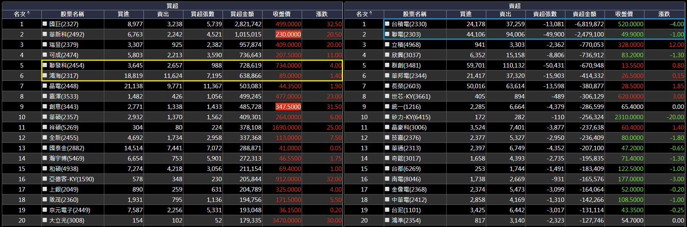Screen dimensions: 687x227
Task: Select the 買超 panel title
Action: 172,6
